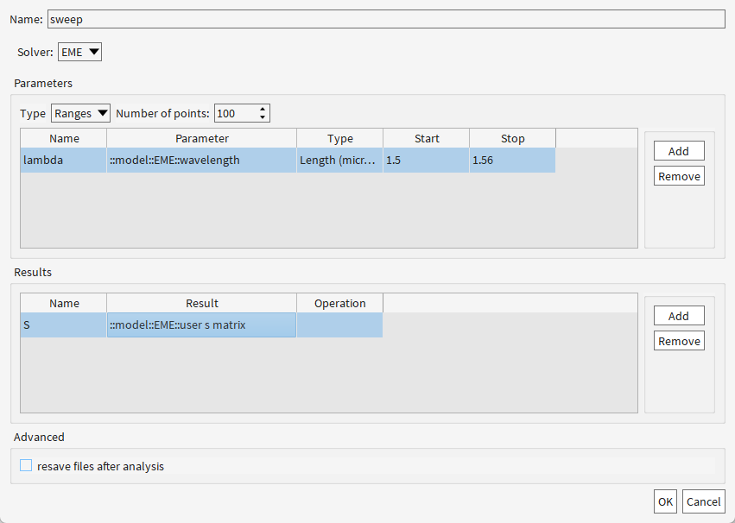
Task: Add a new parameter in Parameters section
Action: [679, 151]
